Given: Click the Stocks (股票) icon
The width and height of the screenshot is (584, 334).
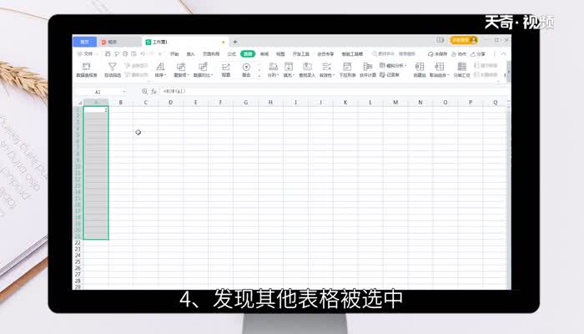Looking at the screenshot, I should pyautogui.click(x=226, y=67).
